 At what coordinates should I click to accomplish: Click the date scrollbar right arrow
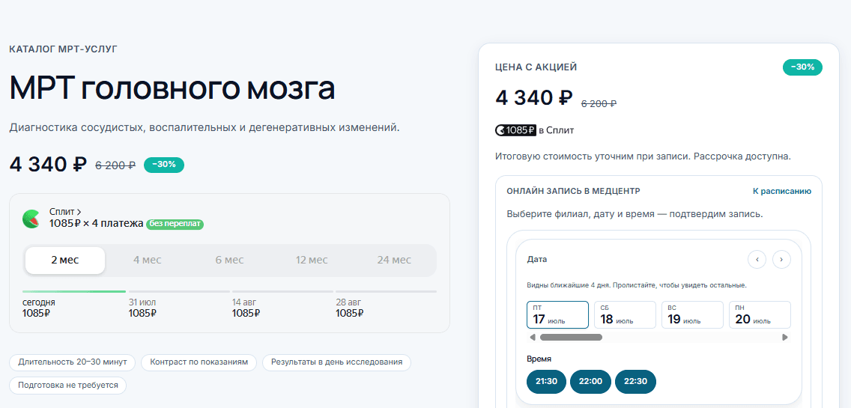(x=785, y=338)
